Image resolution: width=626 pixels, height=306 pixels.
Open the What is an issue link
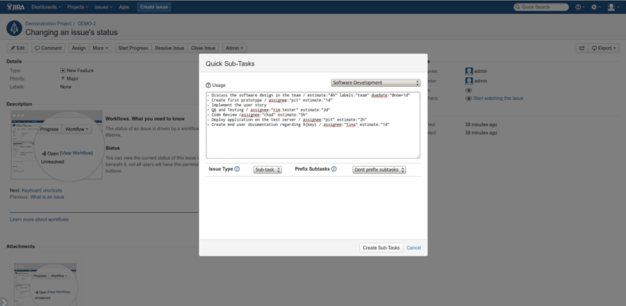(47, 197)
